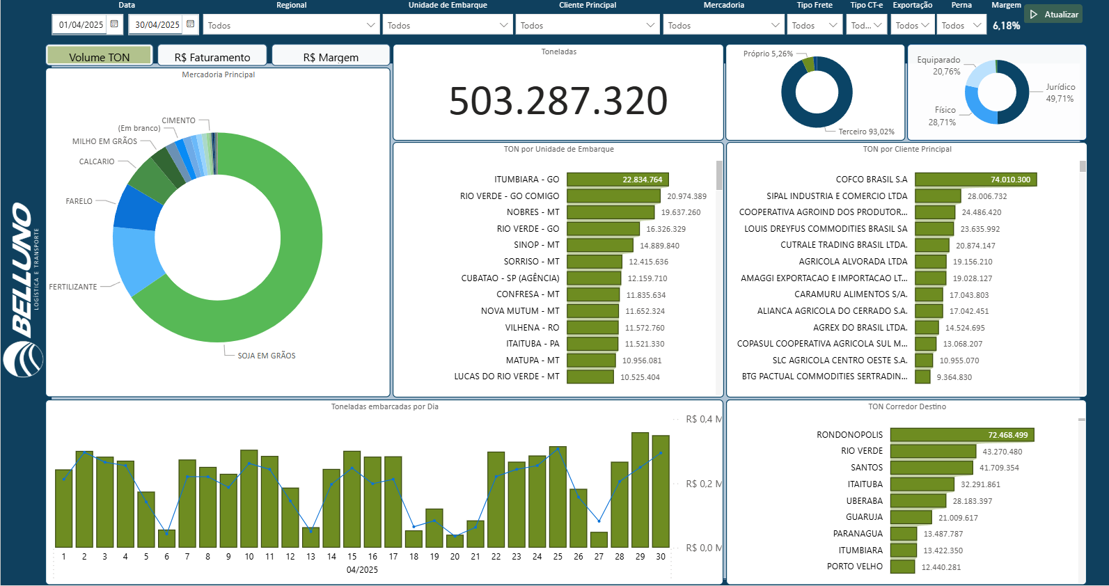
Task: Click the SLC AGRICOLA CENTRO OESTE S.A. label
Action: click(840, 360)
